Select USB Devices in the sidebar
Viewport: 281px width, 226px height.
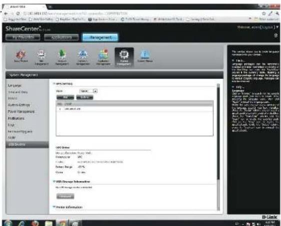click(x=27, y=145)
